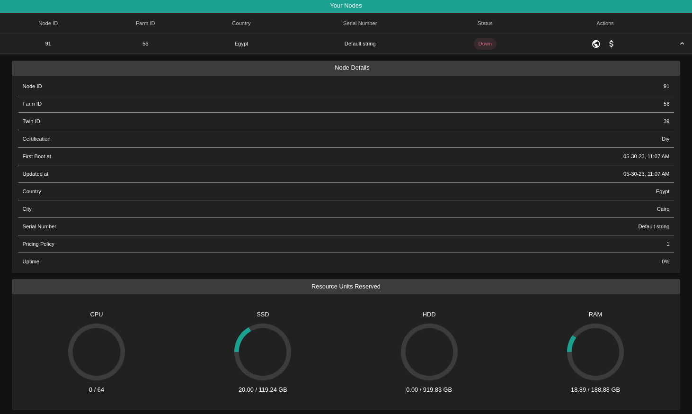Click the CPU circular usage gauge
The height and width of the screenshot is (414, 692).
click(97, 352)
